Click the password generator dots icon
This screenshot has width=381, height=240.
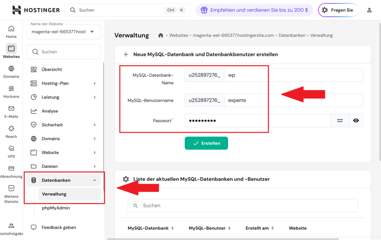[340, 121]
